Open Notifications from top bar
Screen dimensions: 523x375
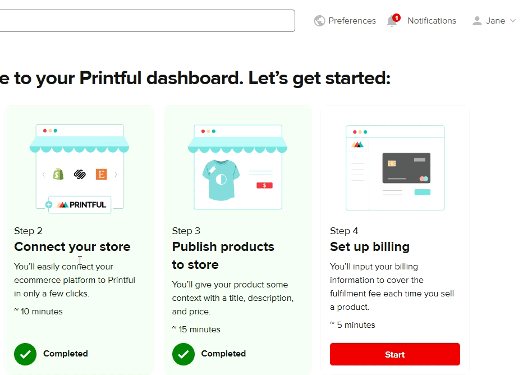(x=432, y=21)
